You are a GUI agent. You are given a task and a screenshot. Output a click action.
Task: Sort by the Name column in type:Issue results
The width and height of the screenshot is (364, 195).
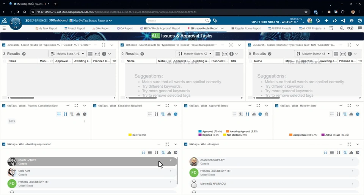click(x=12, y=61)
